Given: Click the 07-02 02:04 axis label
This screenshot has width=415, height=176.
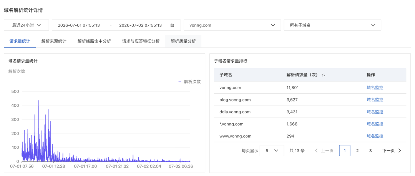Looking at the screenshot, I should [150, 166].
